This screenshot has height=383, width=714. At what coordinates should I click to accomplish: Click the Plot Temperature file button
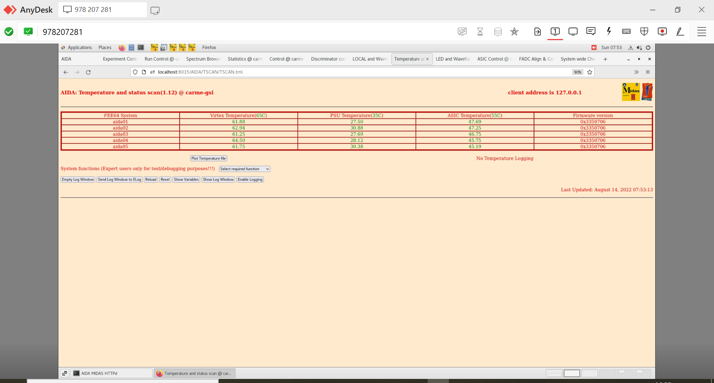tap(208, 158)
